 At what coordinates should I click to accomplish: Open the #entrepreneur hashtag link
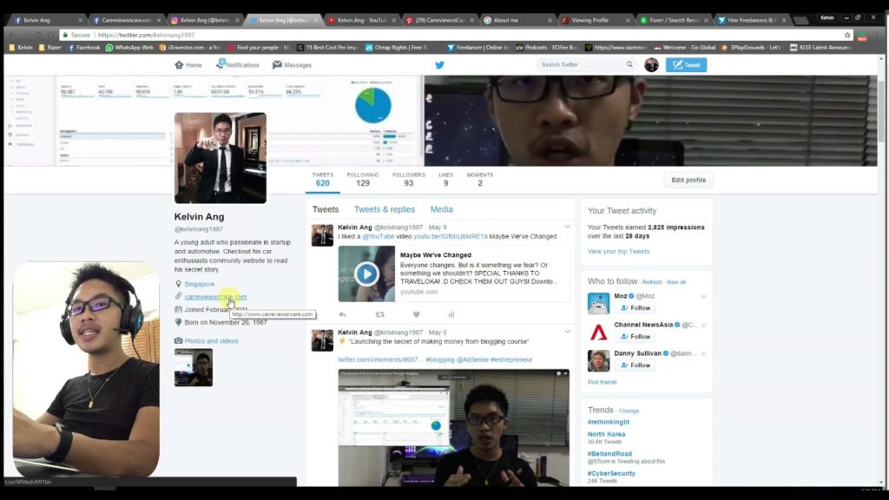[x=511, y=359]
